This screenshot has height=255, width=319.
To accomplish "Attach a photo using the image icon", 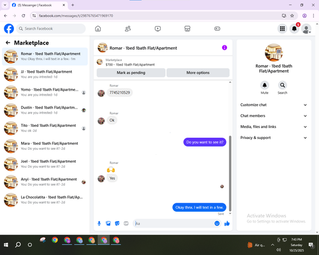I will (x=108, y=223).
